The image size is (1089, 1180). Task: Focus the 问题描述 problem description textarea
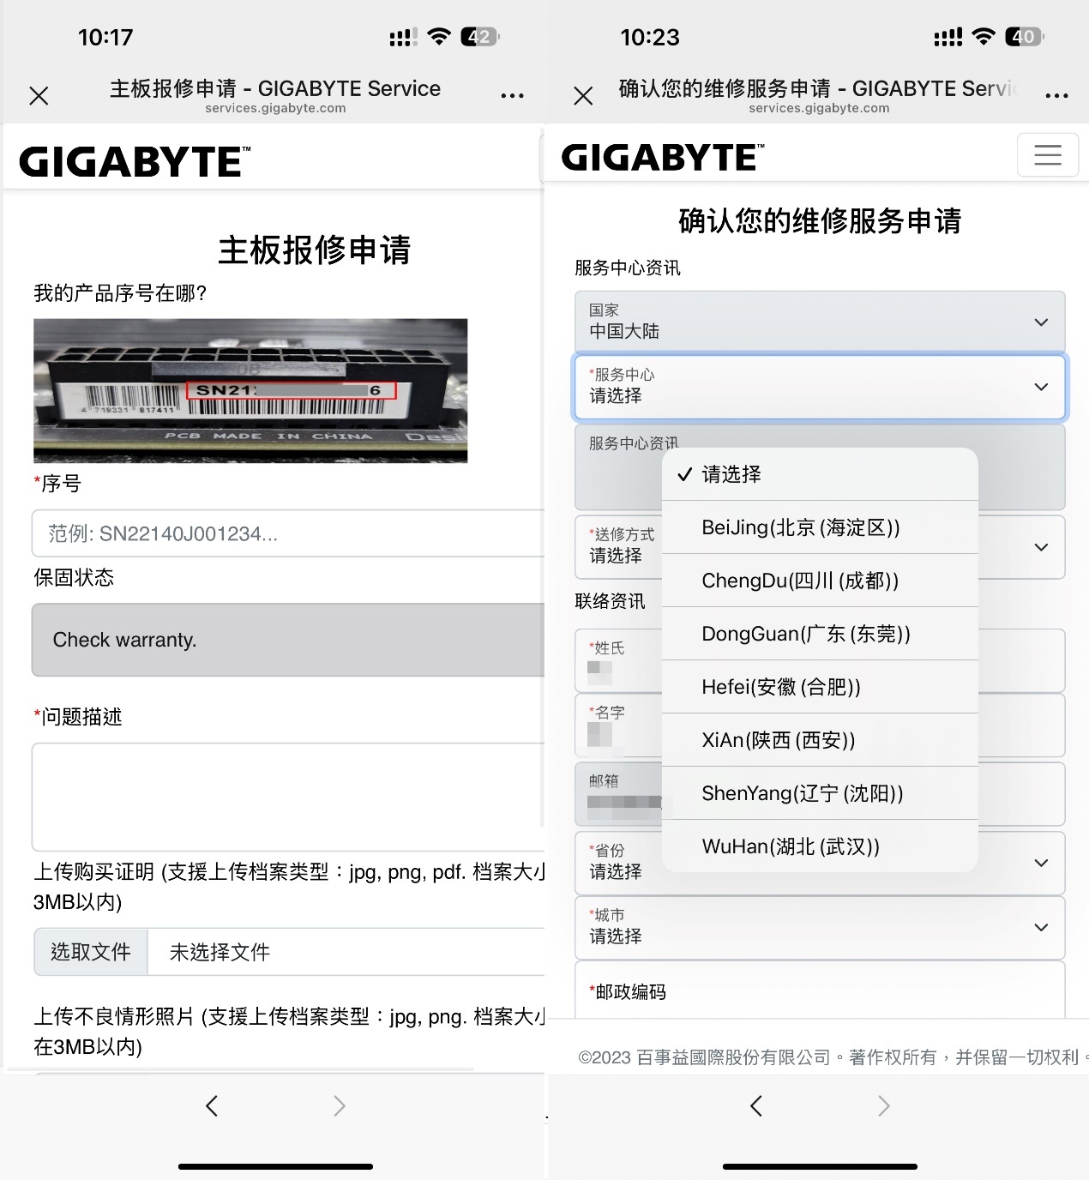tap(288, 797)
